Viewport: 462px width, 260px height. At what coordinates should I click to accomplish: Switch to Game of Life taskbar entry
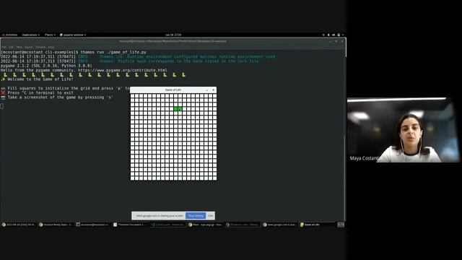317,225
